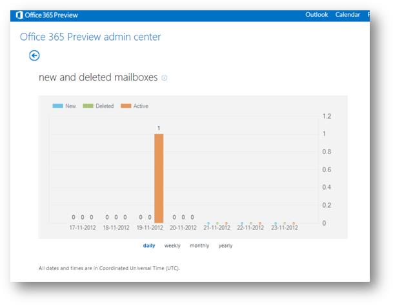Image resolution: width=393 pixels, height=305 pixels.
Task: Click the orange Active marker on 23-11-2012
Action: [294, 223]
